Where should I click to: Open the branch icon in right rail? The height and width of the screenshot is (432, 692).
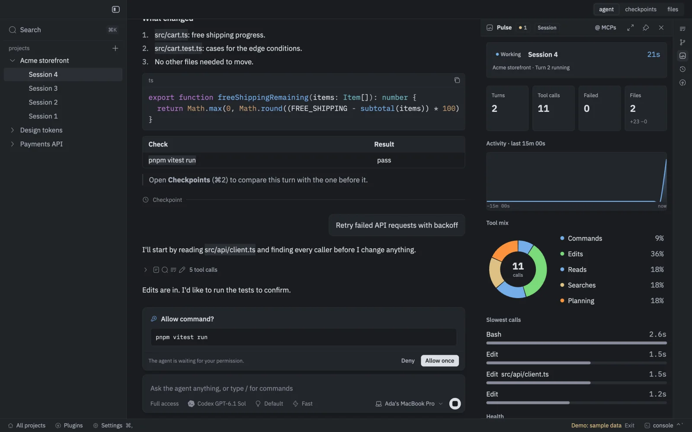[x=682, y=42]
